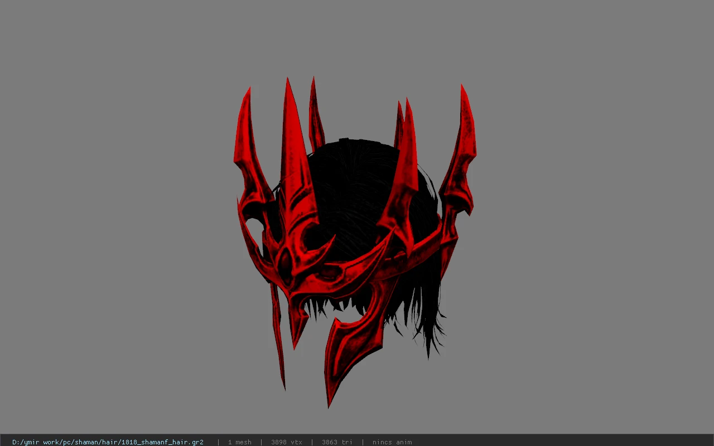714x446 pixels.
Task: Click the "1 mesh" status bar entry
Action: (x=240, y=442)
